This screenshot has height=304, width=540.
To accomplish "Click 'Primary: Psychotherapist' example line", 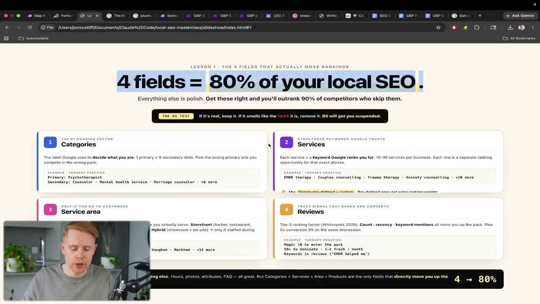I will tap(75, 177).
